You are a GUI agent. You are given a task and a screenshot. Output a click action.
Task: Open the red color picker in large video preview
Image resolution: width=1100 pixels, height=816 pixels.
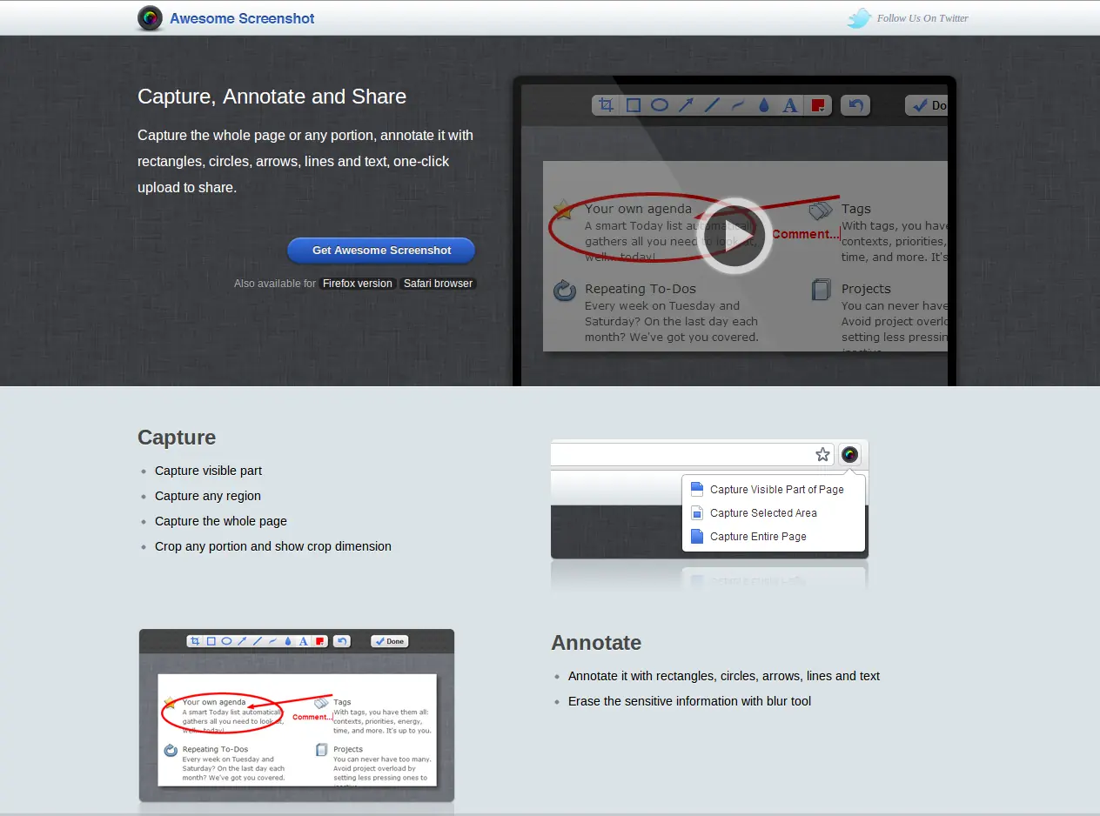coord(818,105)
